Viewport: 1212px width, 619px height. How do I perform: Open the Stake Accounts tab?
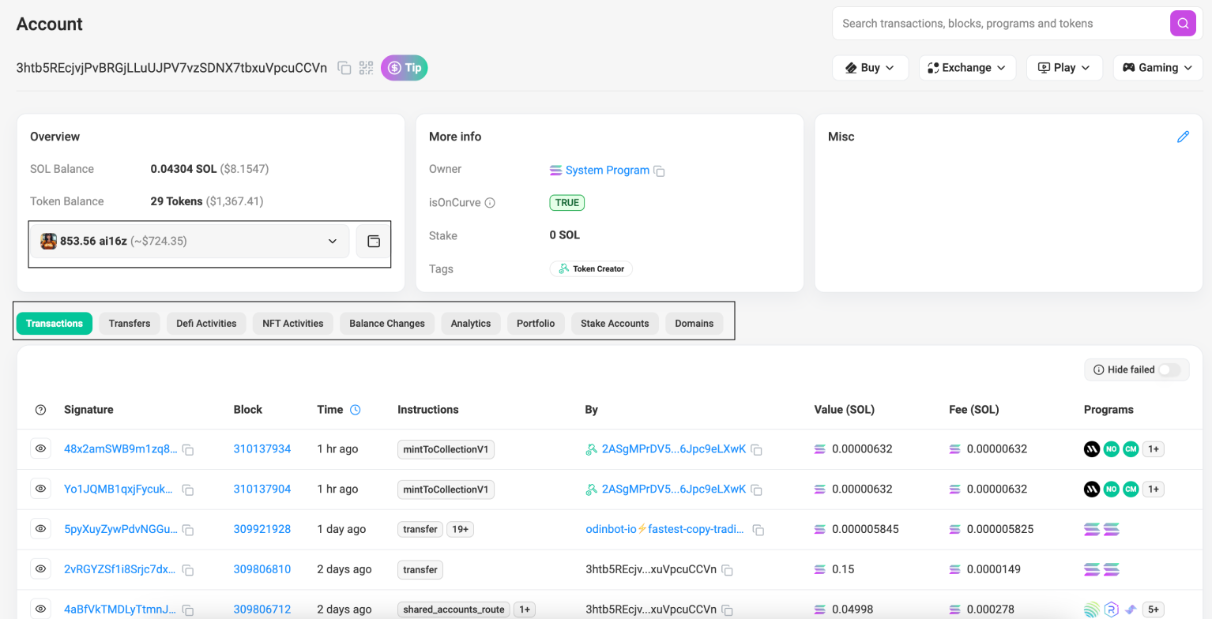[x=615, y=324]
